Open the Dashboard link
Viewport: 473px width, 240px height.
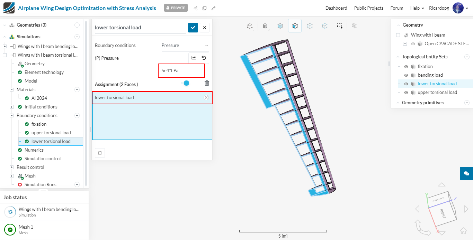point(336,8)
